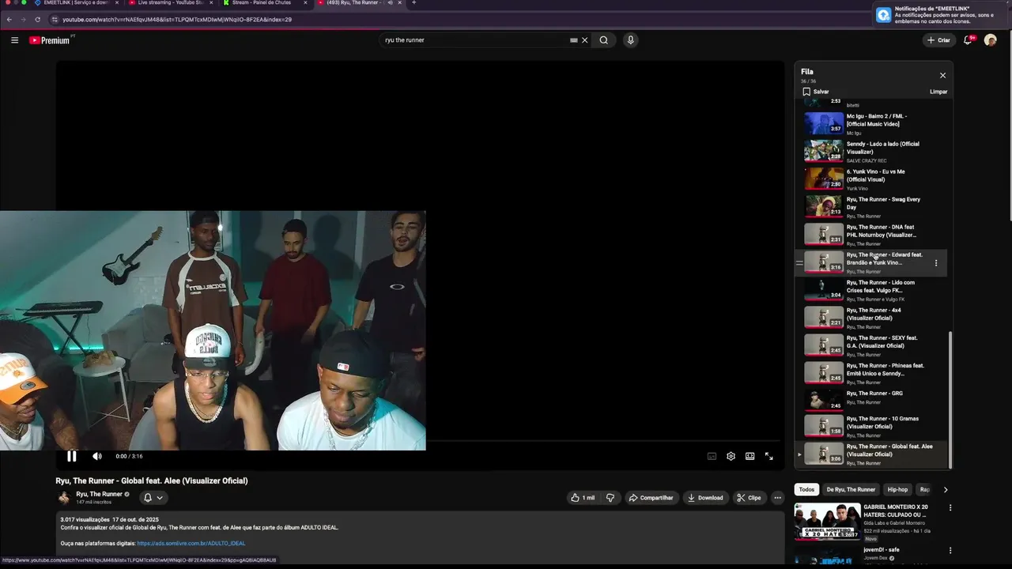The image size is (1012, 569).
Task: View site information icon in address bar
Action: [55, 19]
